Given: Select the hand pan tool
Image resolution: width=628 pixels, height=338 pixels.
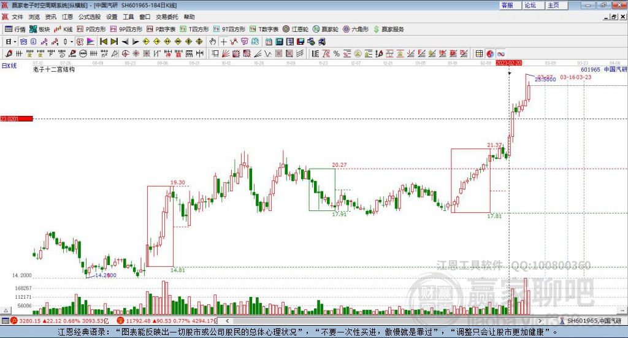Looking at the screenshot, I should (213, 42).
